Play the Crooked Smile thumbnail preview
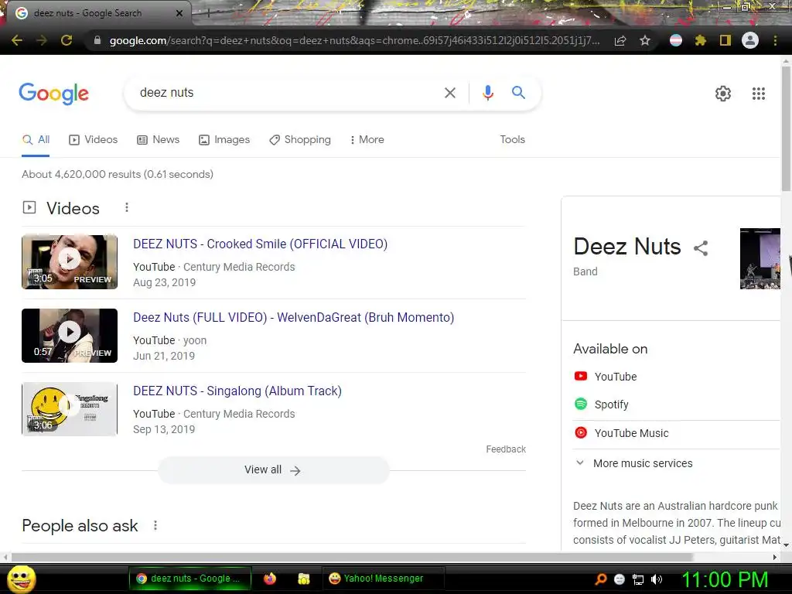Image resolution: width=792 pixels, height=594 pixels. [x=70, y=261]
